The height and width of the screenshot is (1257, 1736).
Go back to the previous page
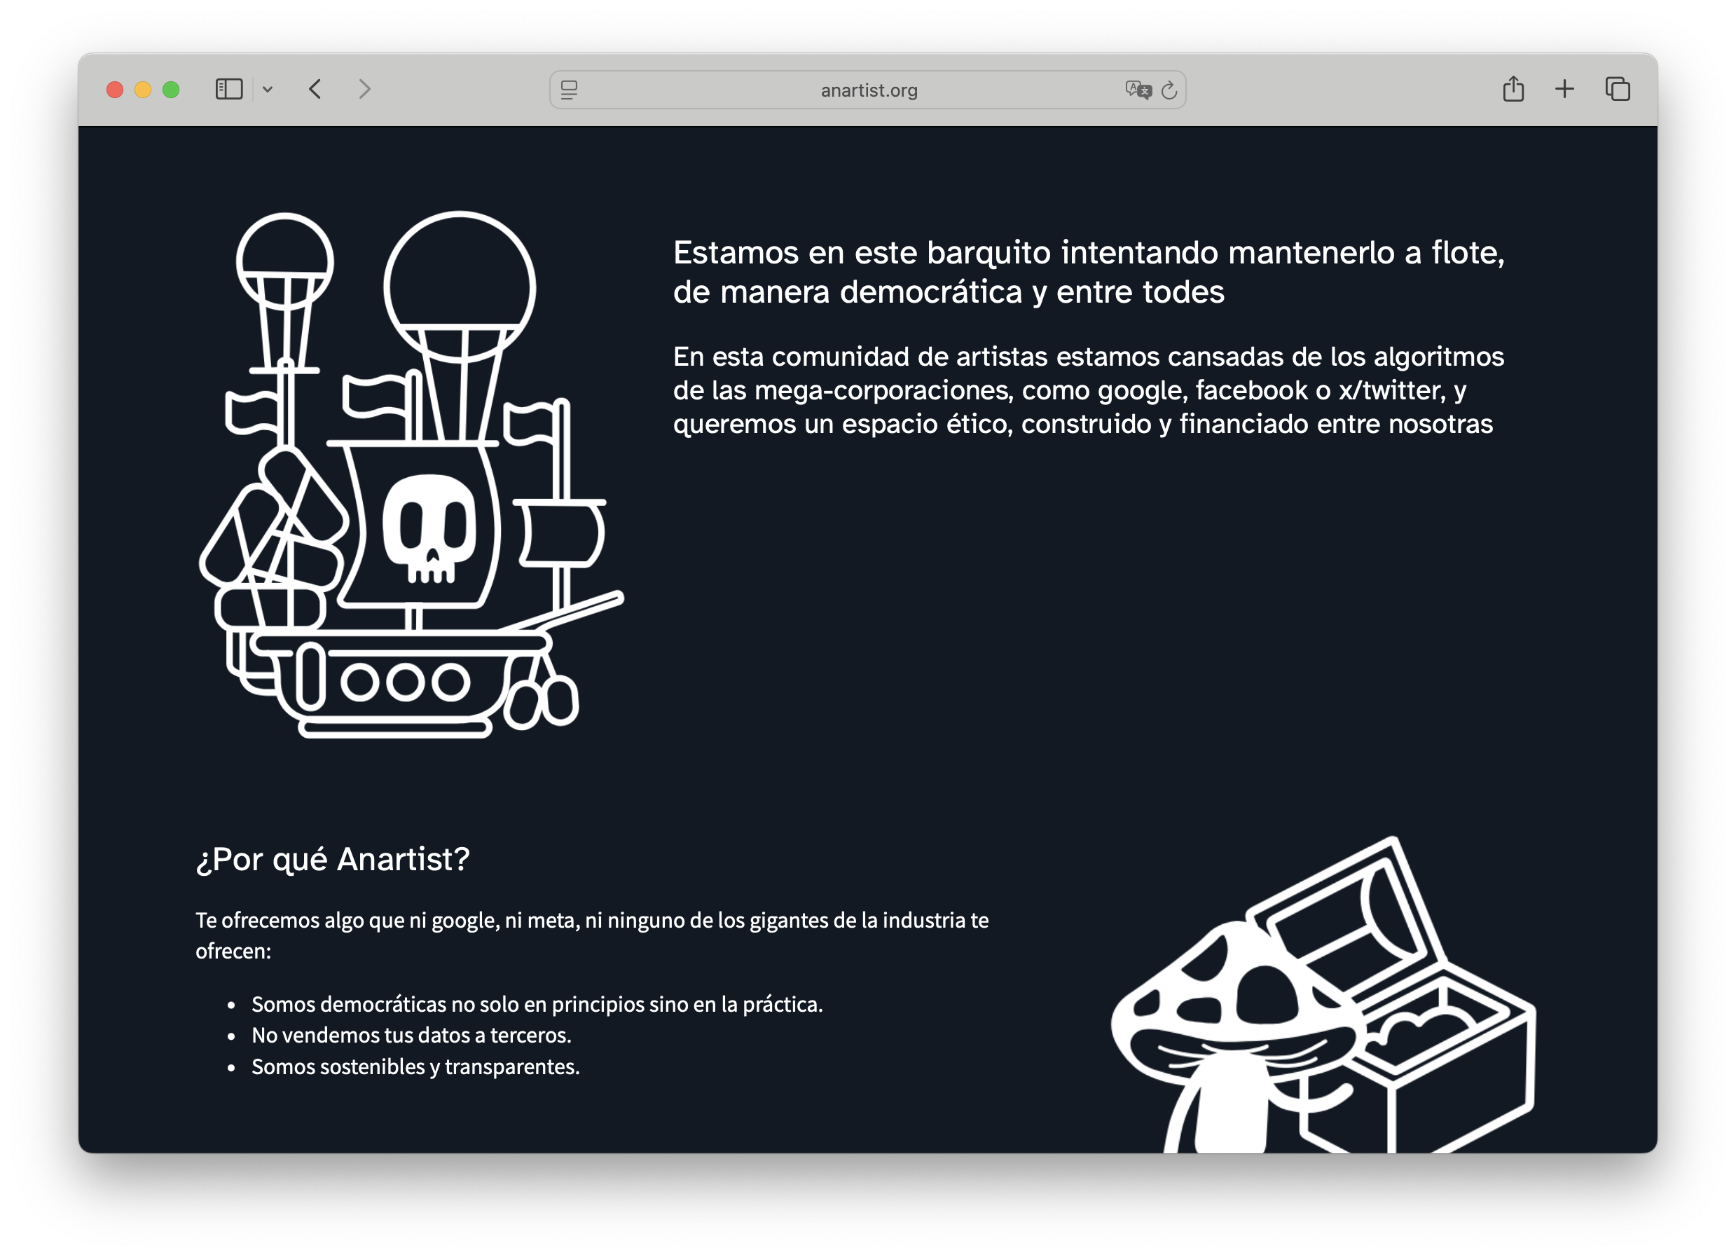315,90
